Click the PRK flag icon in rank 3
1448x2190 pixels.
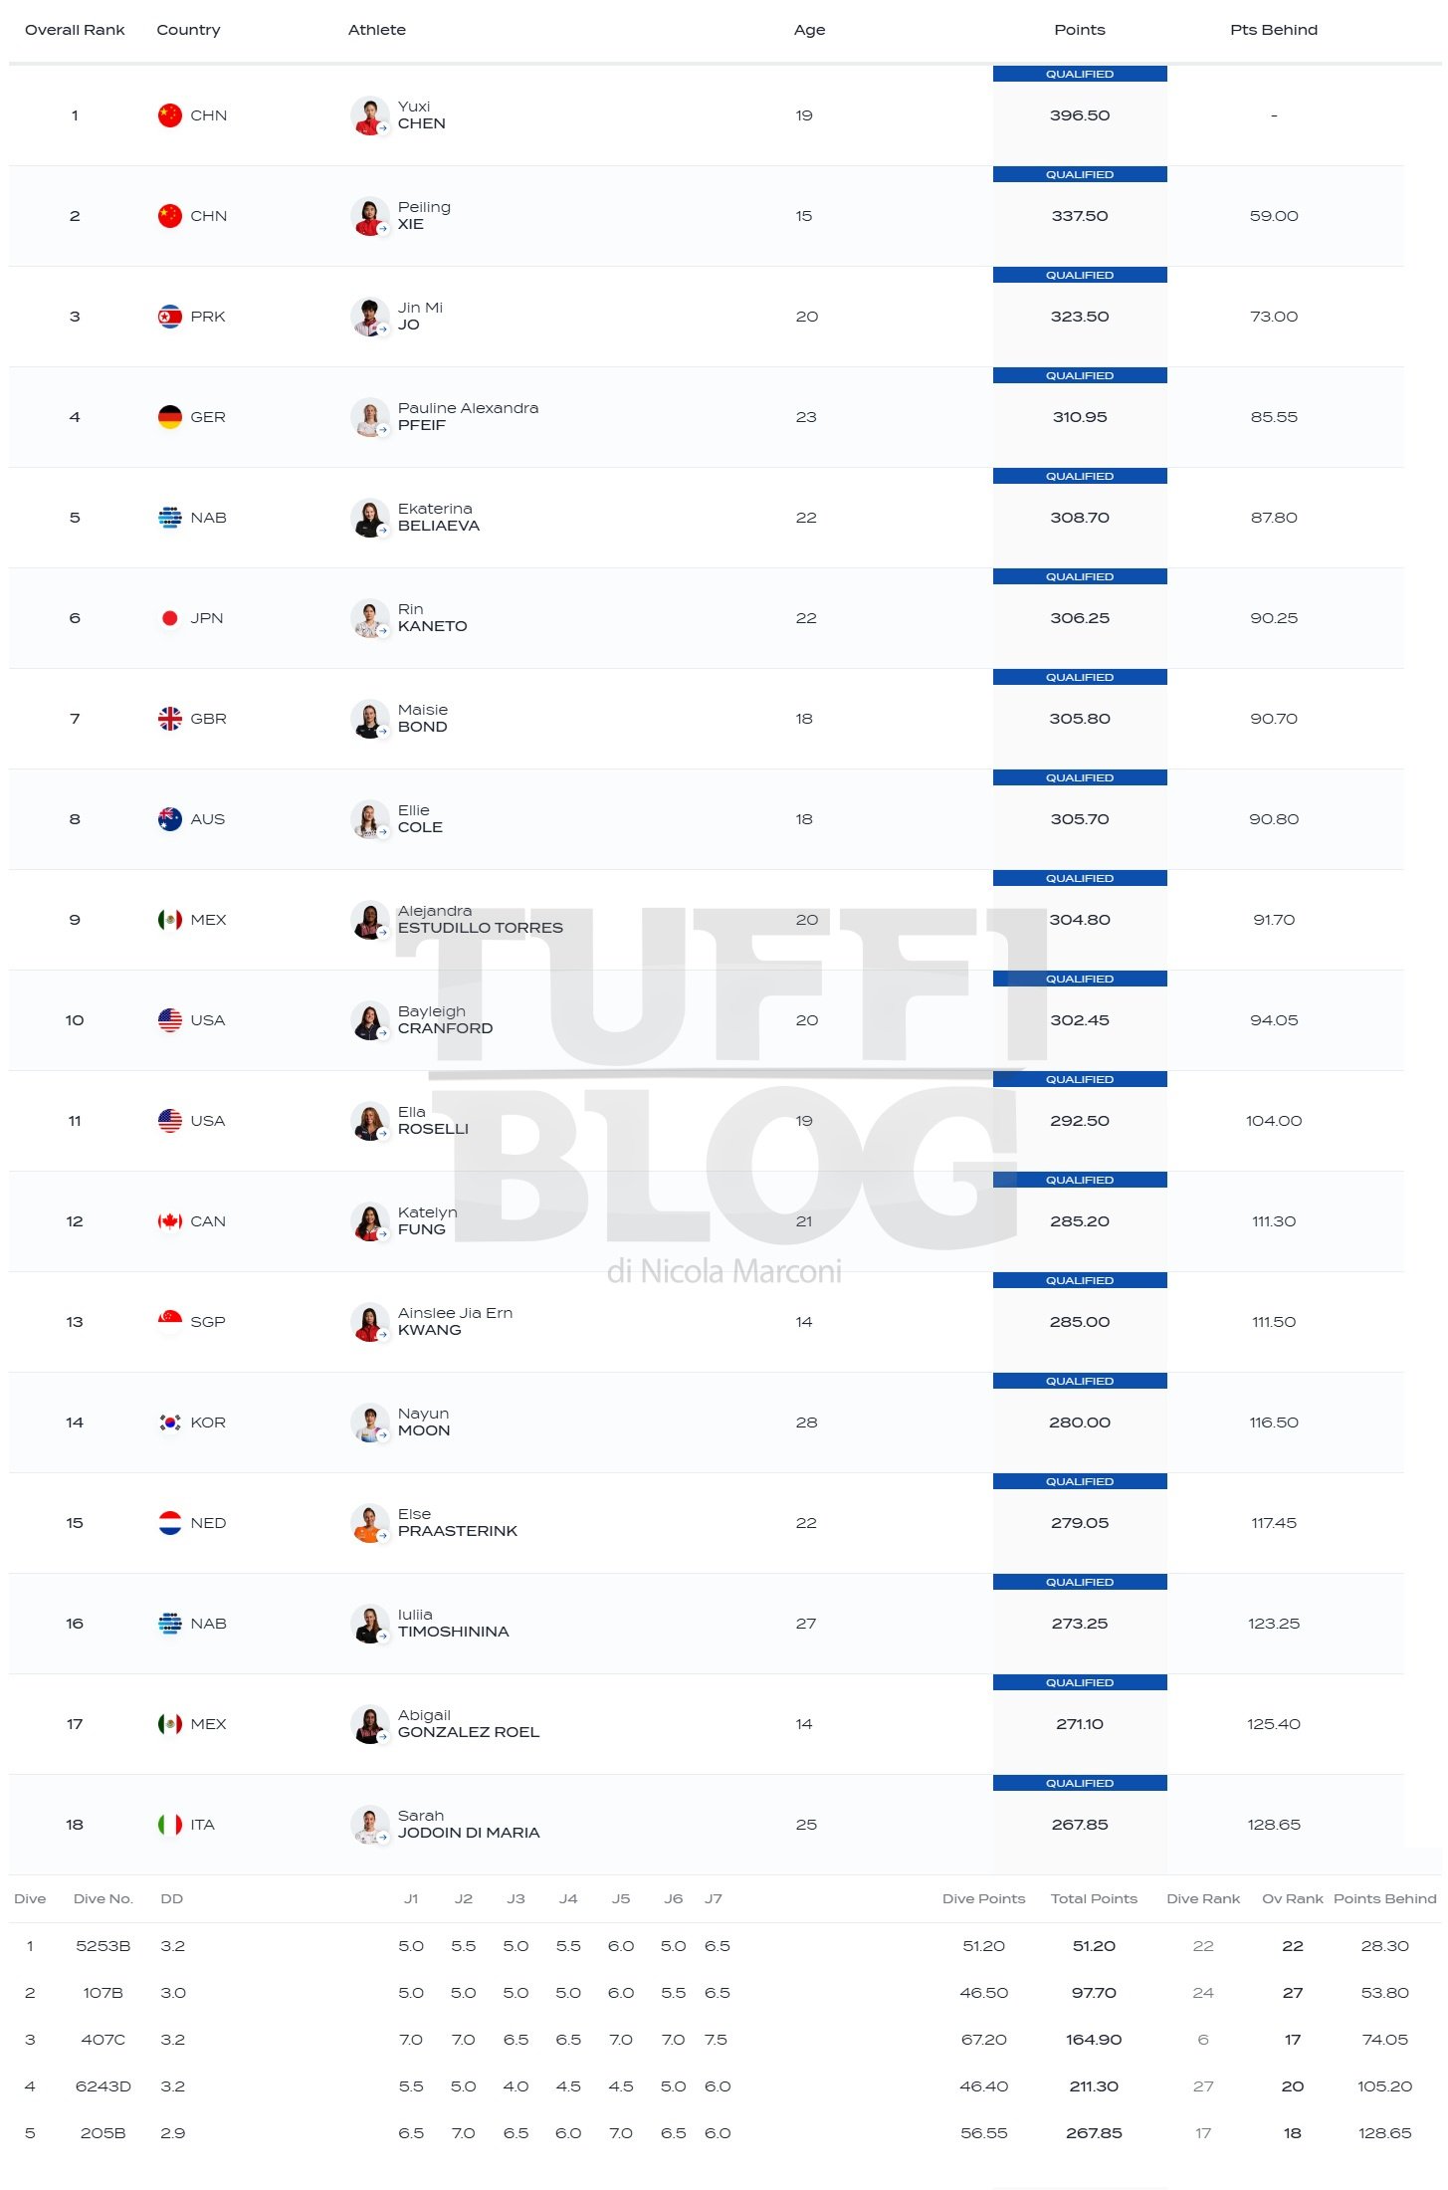[170, 317]
